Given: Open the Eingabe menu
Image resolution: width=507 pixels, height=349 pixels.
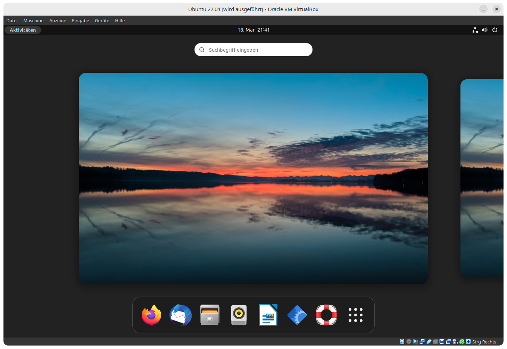Looking at the screenshot, I should tap(81, 20).
